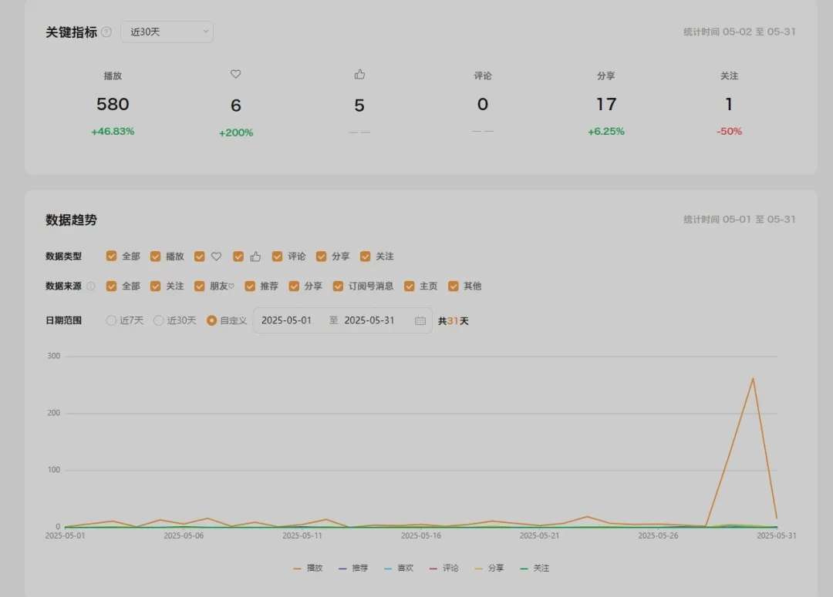The height and width of the screenshot is (597, 833).
Task: Click the 分享 17 metric card
Action: (606, 104)
